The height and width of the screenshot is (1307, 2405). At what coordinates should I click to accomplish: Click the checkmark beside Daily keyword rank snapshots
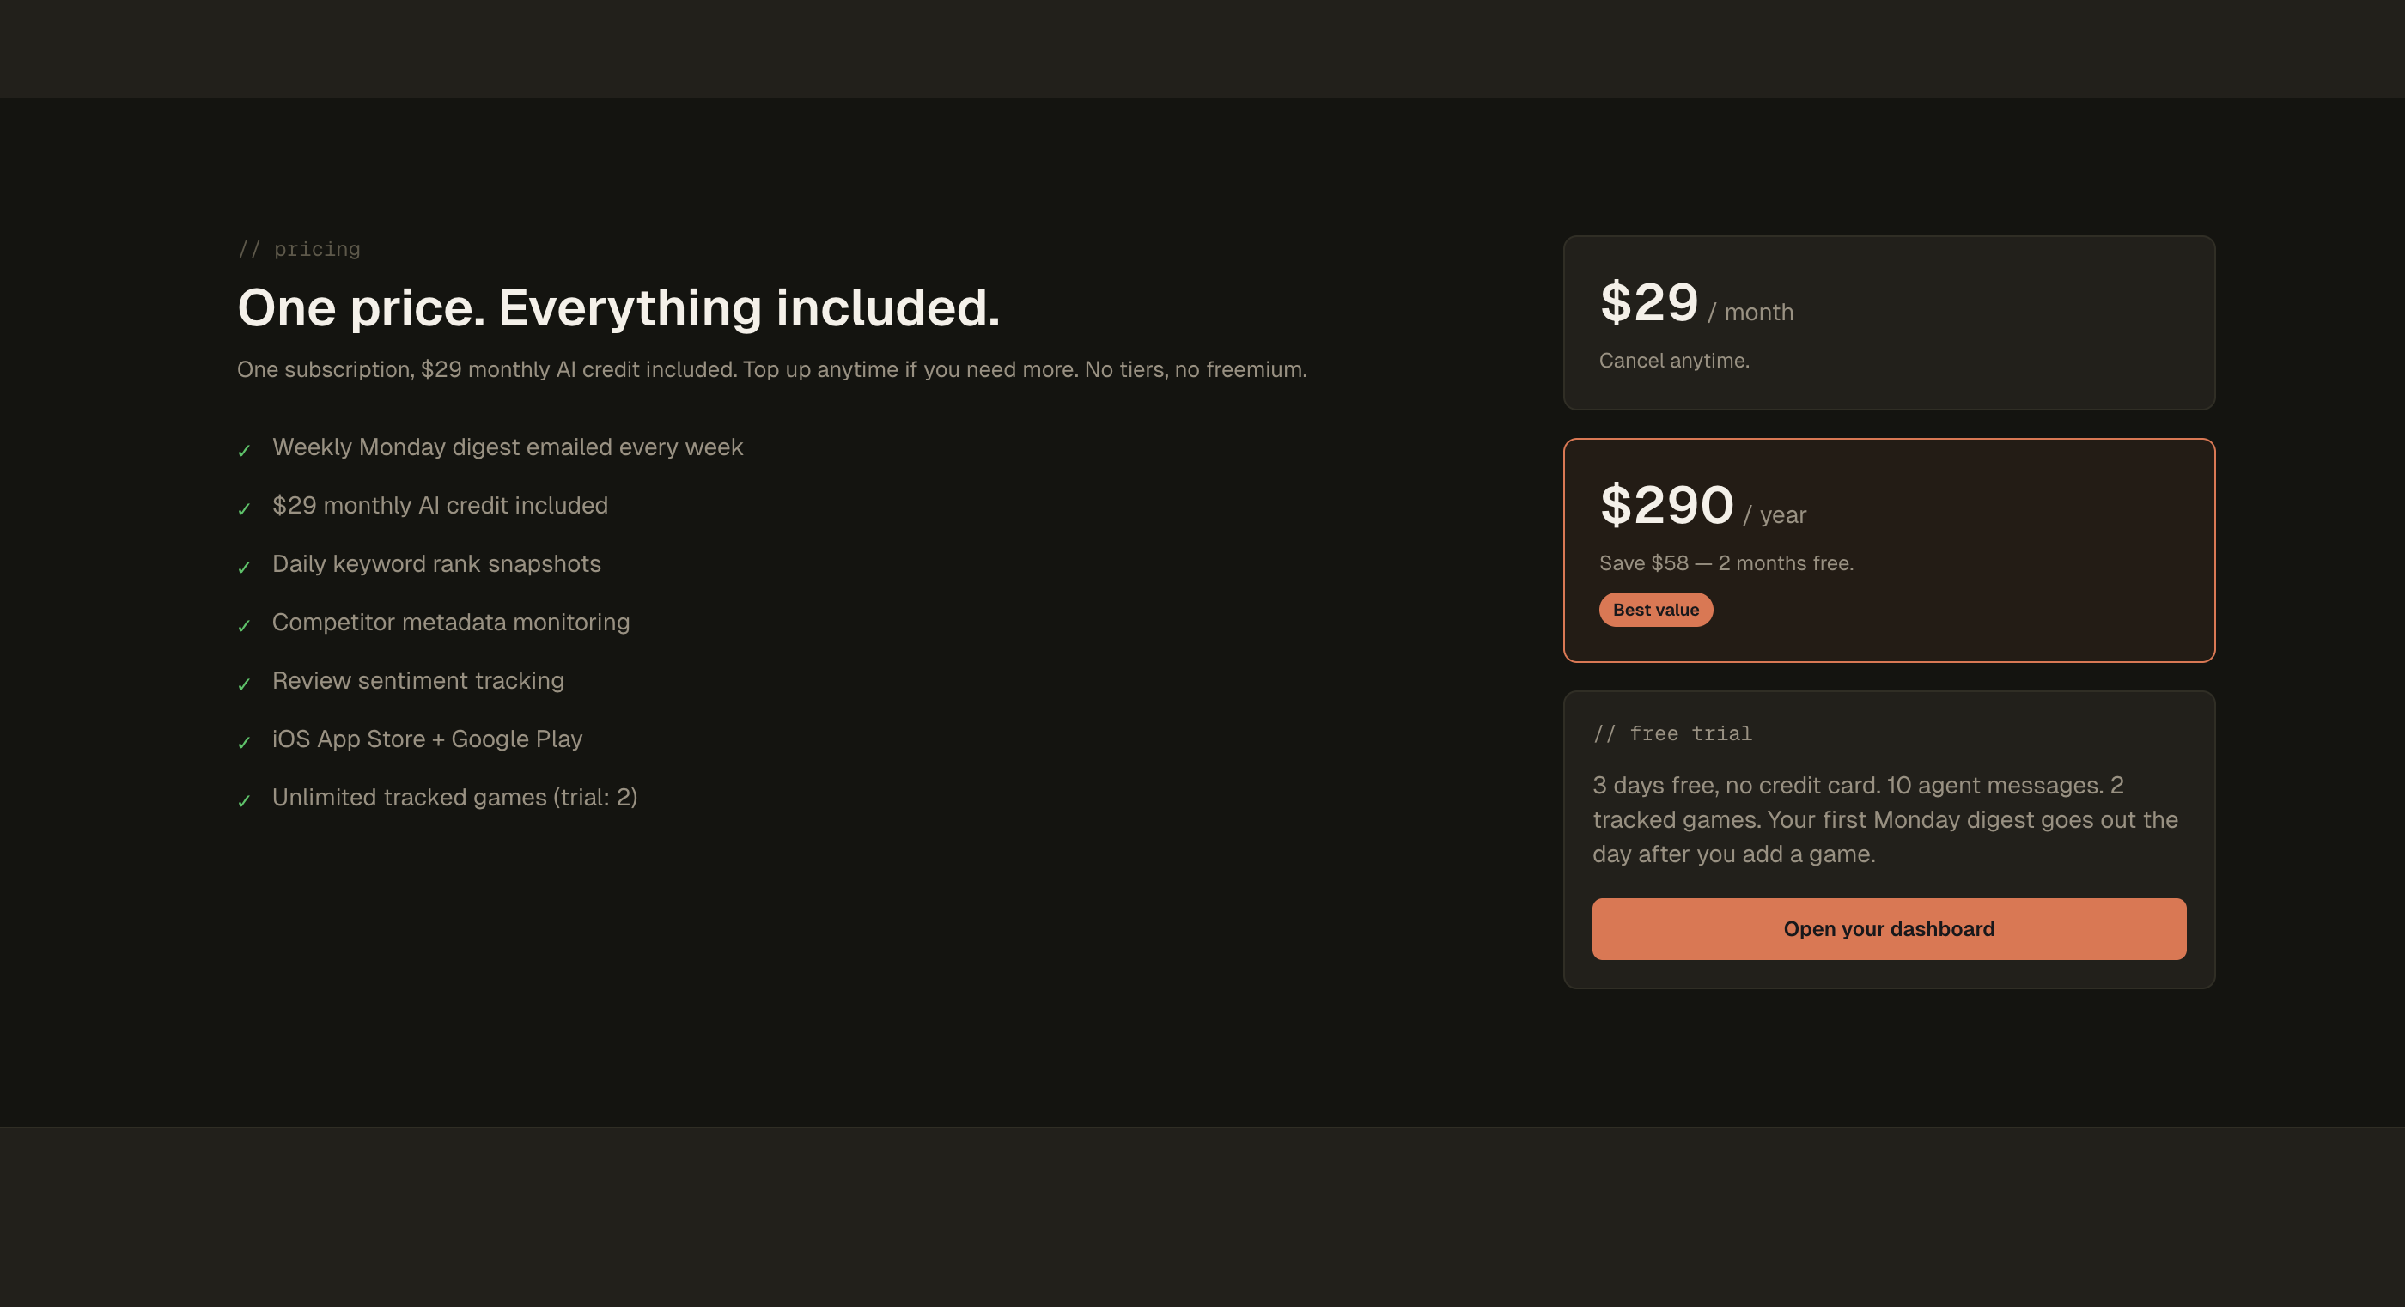click(x=245, y=568)
